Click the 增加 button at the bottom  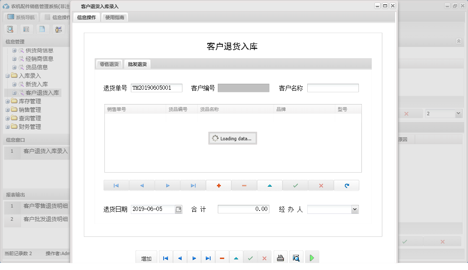[x=146, y=257]
